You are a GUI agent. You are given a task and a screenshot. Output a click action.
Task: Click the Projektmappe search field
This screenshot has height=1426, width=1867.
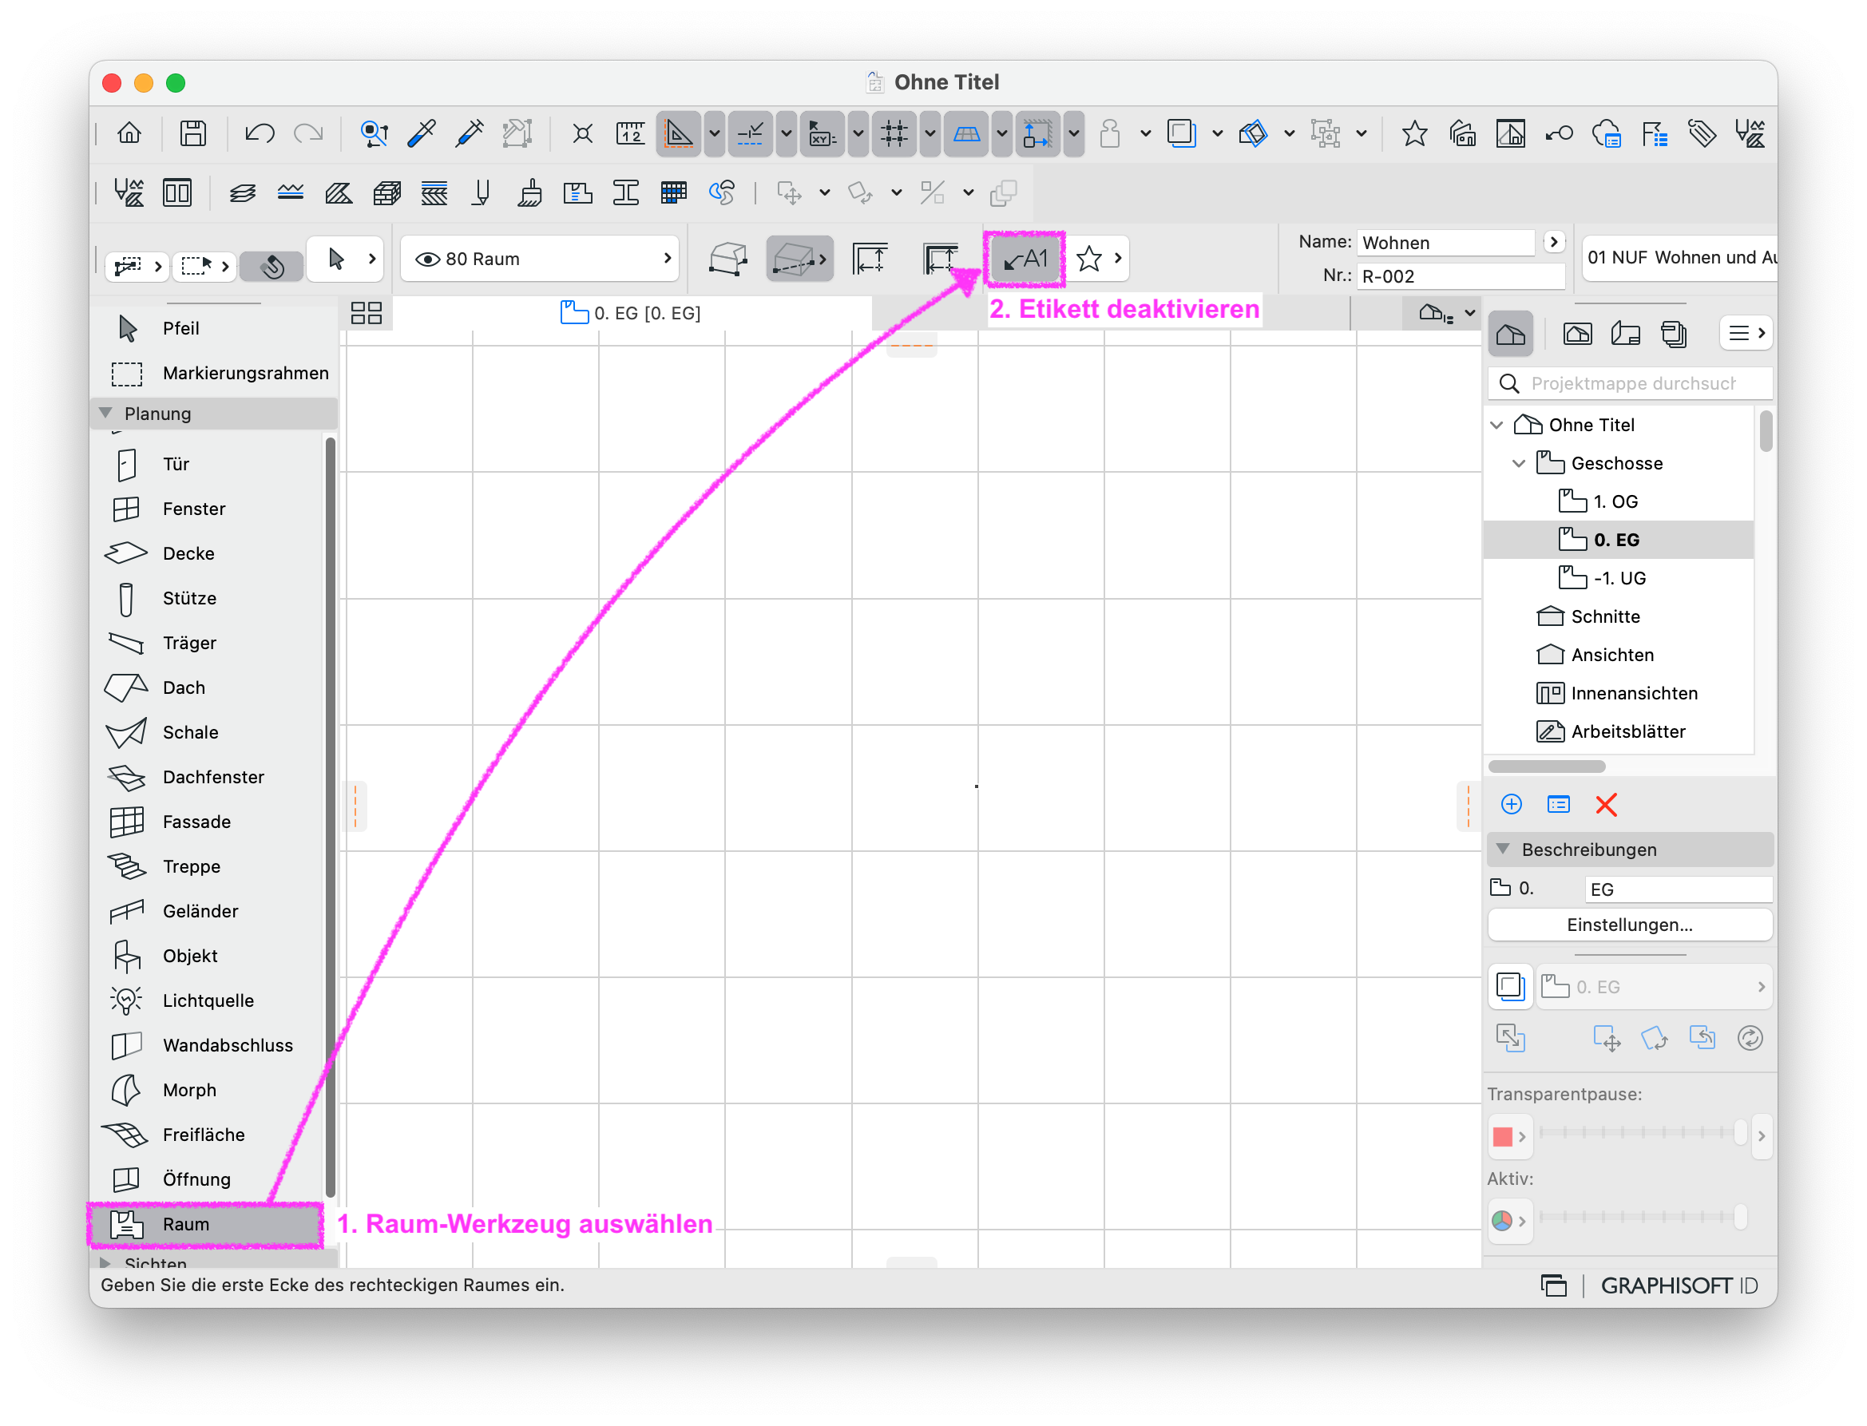[1631, 385]
